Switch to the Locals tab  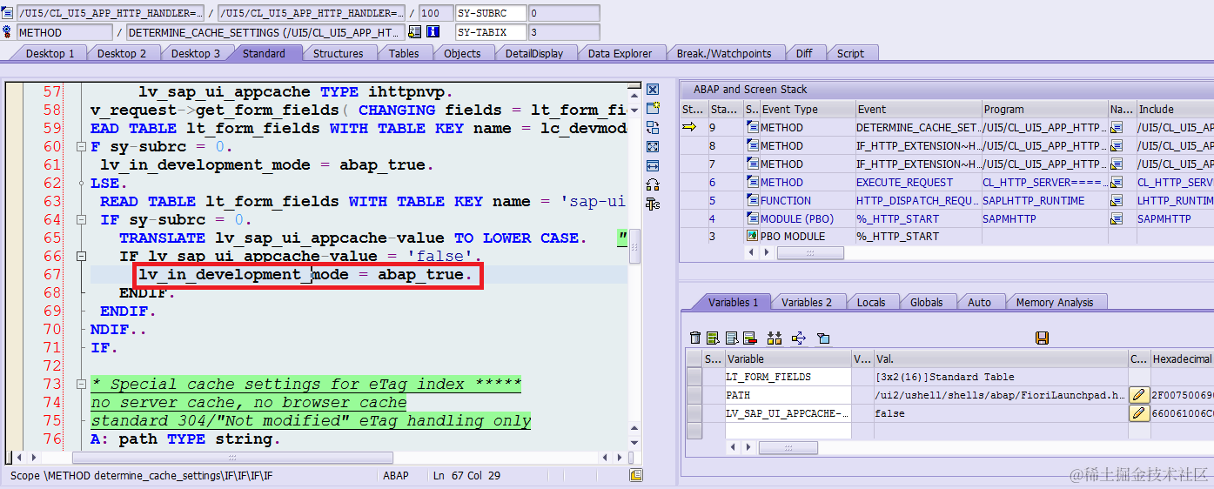pos(871,302)
